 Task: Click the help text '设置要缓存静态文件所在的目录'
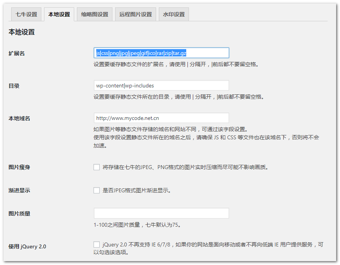131,97
